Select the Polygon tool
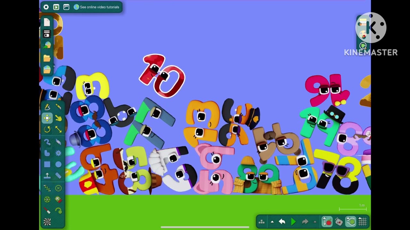Image resolution: width=410 pixels, height=230 pixels. pyautogui.click(x=47, y=153)
